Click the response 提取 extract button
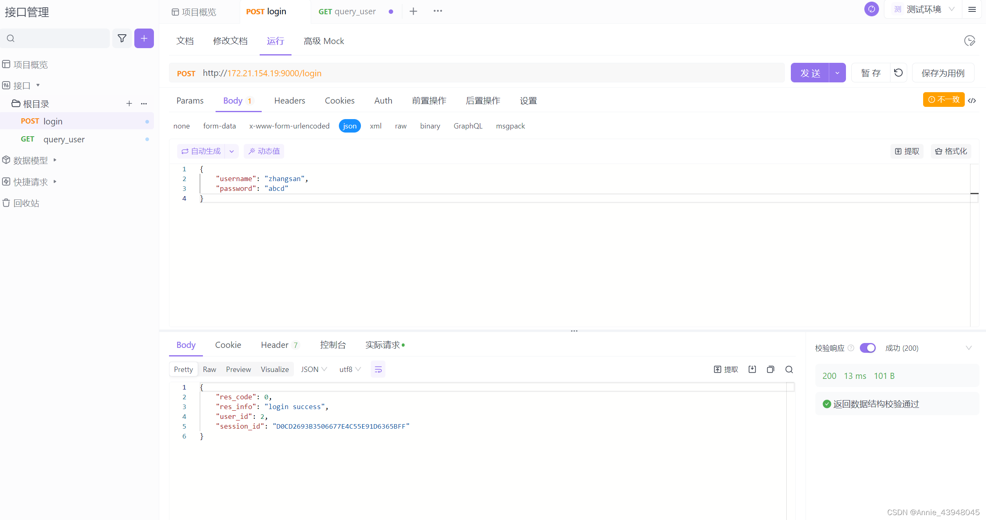986x520 pixels. [x=726, y=370]
